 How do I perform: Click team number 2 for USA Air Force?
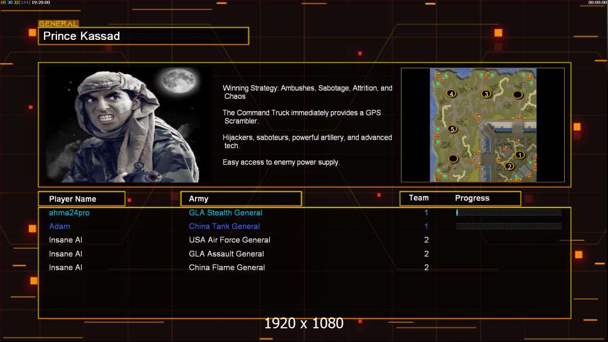[427, 240]
